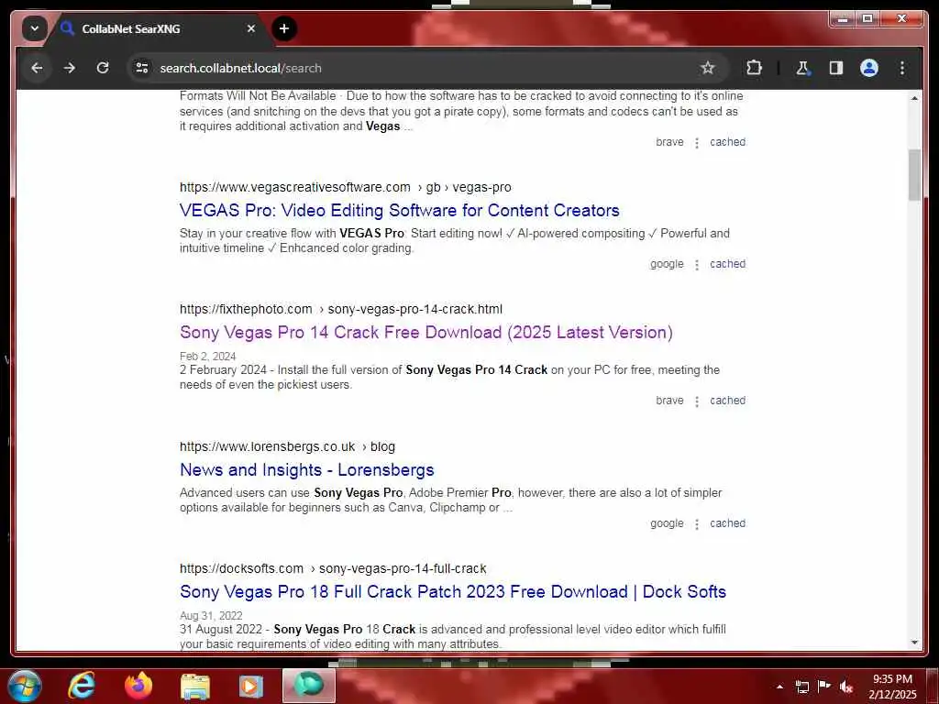939x704 pixels.
Task: Launch Internet Explorer from the taskbar
Action: click(x=82, y=686)
